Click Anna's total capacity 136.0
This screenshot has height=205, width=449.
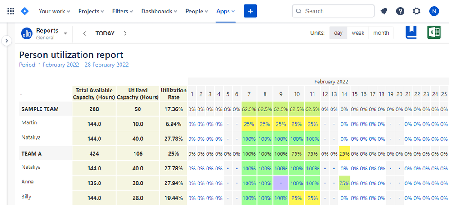(94, 183)
